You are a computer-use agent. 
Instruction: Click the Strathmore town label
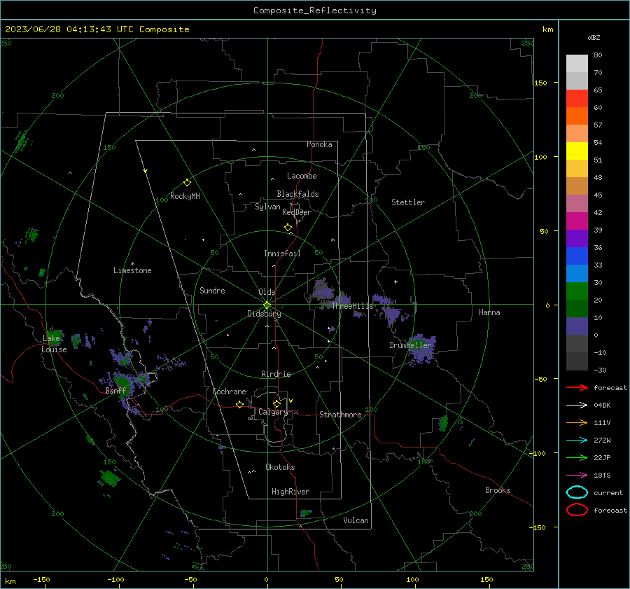point(340,415)
